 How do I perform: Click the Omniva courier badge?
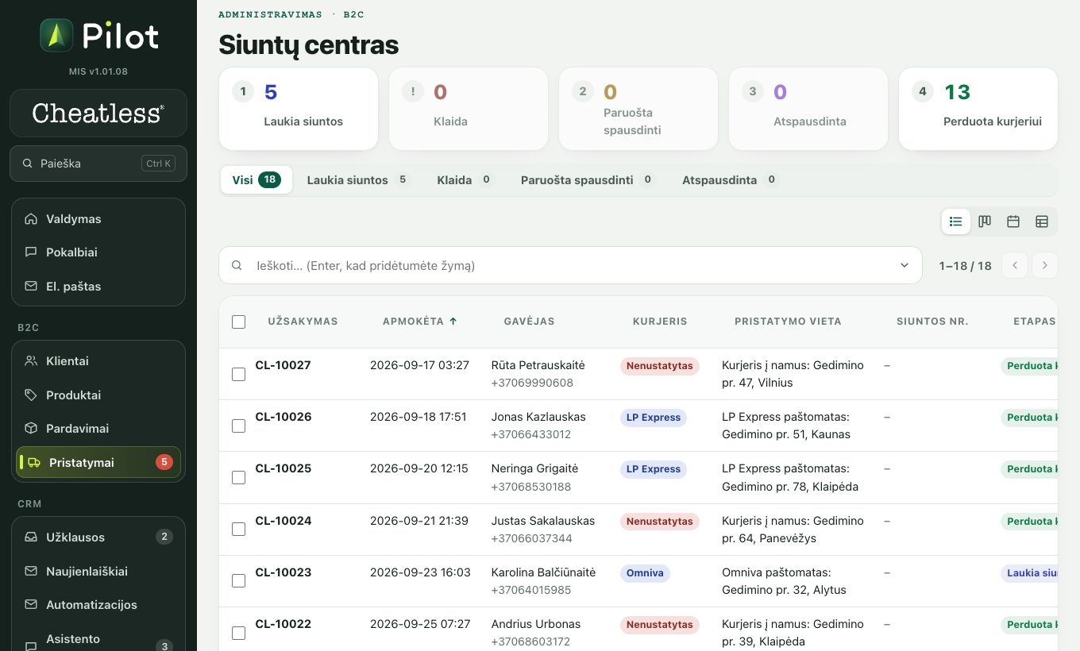(645, 573)
